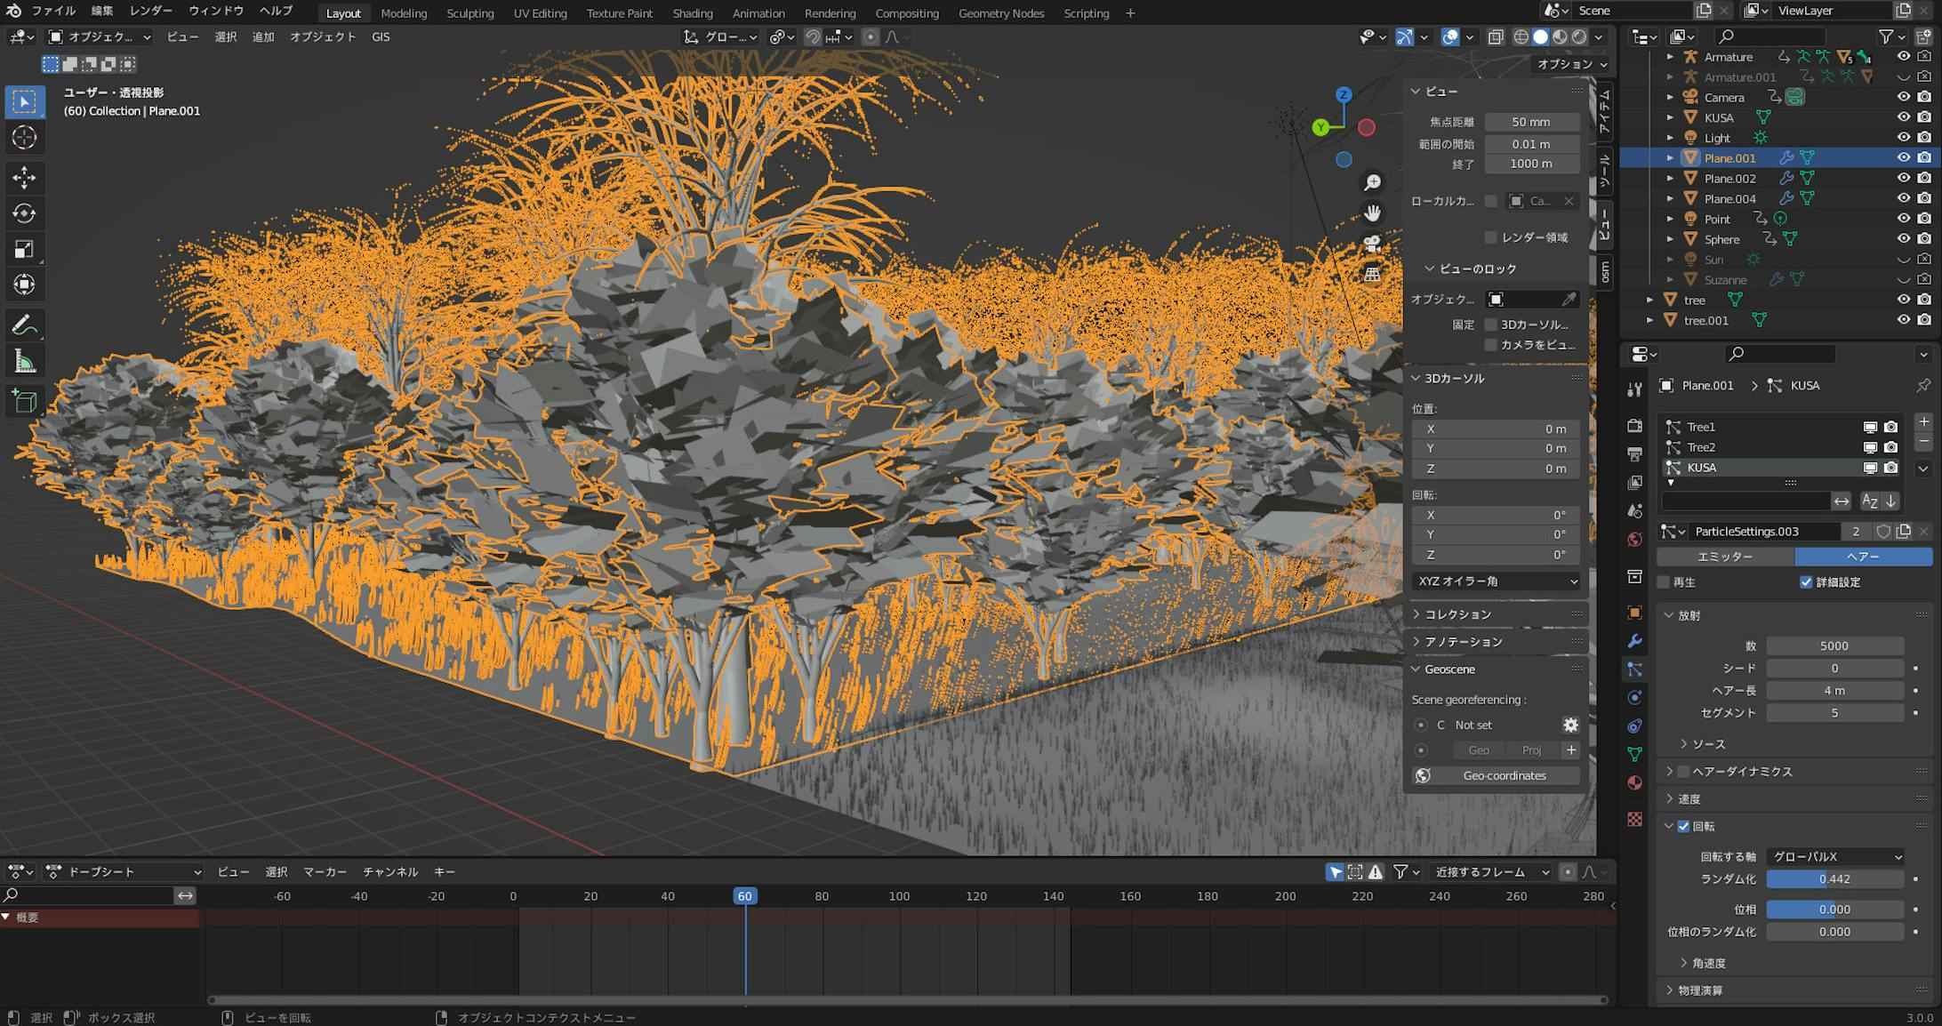Viewport: 1942px width, 1026px height.
Task: Uncheck the Rotation panel checkbox
Action: point(1683,826)
